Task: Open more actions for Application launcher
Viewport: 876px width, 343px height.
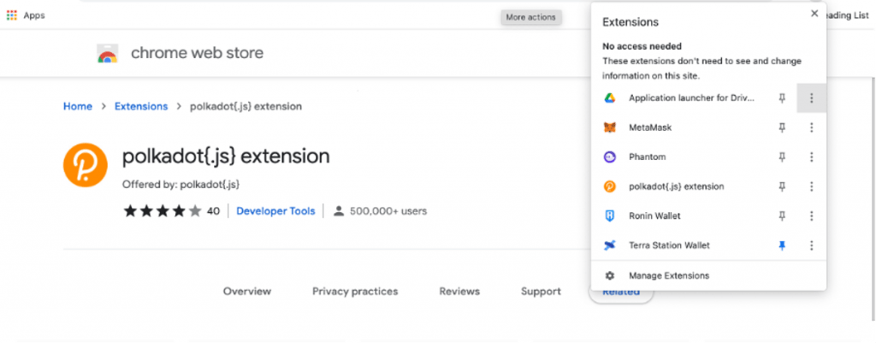Action: pos(811,98)
